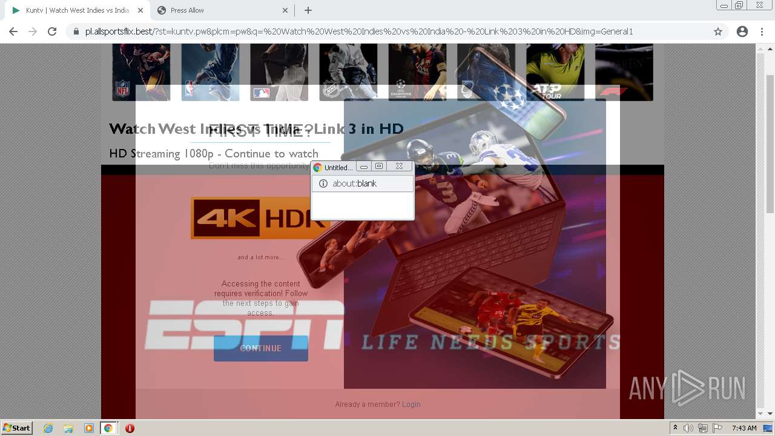Screen dimensions: 775x436
Task: Maximize the Untitled popup window
Action: pos(379,166)
